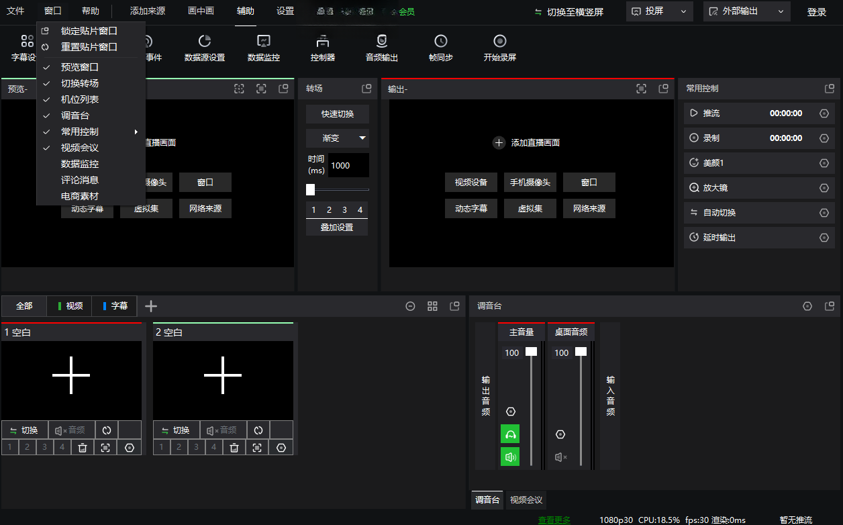Expand the 渐变 transition dropdown

tap(338, 138)
